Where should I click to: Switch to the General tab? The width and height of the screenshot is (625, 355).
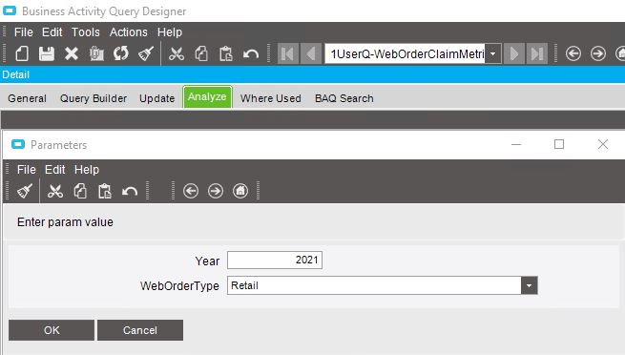click(x=27, y=98)
